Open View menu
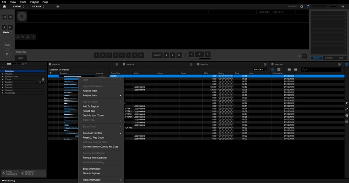Viewport: 349px width, 183px height. coord(13,2)
